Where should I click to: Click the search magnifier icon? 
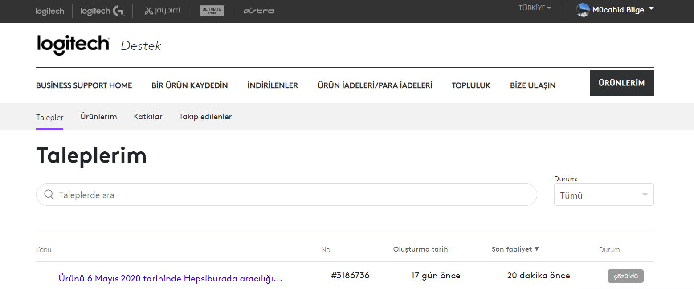tap(49, 195)
